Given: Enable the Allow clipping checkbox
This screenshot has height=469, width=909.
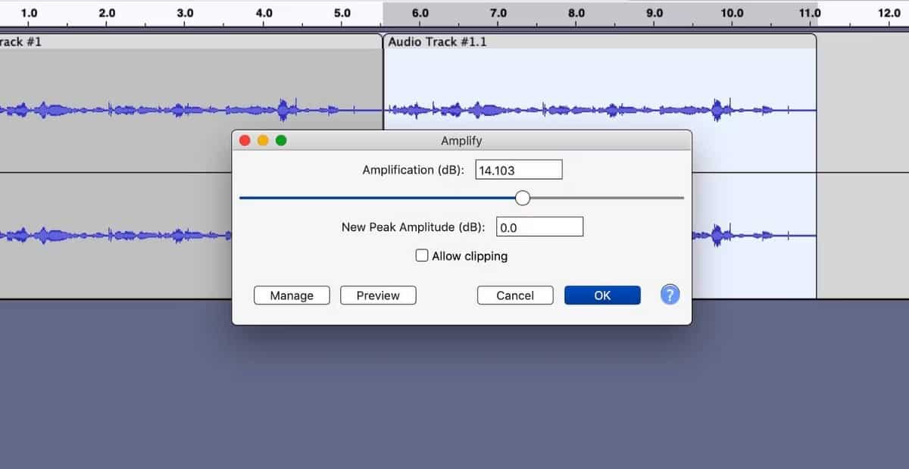Looking at the screenshot, I should [x=422, y=255].
